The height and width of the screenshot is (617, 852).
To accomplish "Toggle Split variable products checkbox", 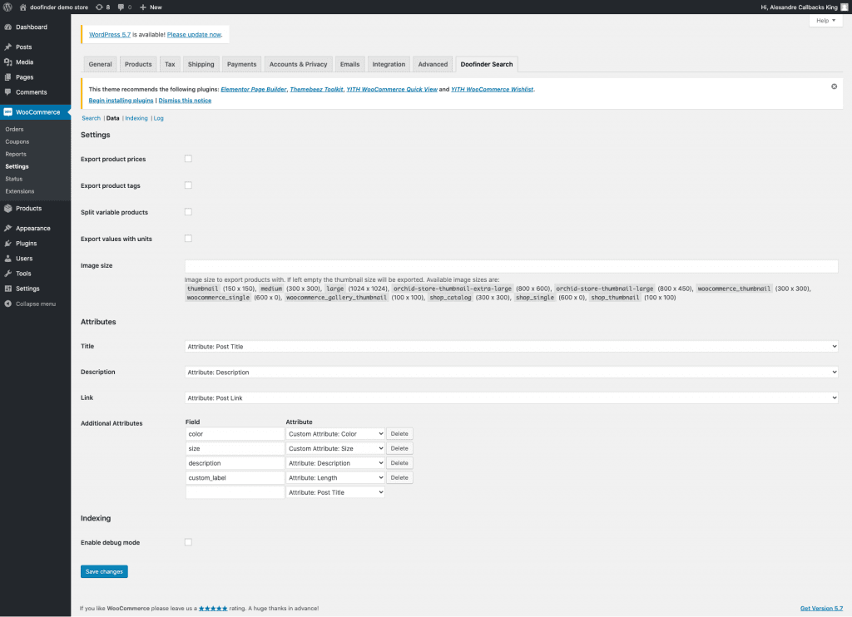I will [x=188, y=212].
